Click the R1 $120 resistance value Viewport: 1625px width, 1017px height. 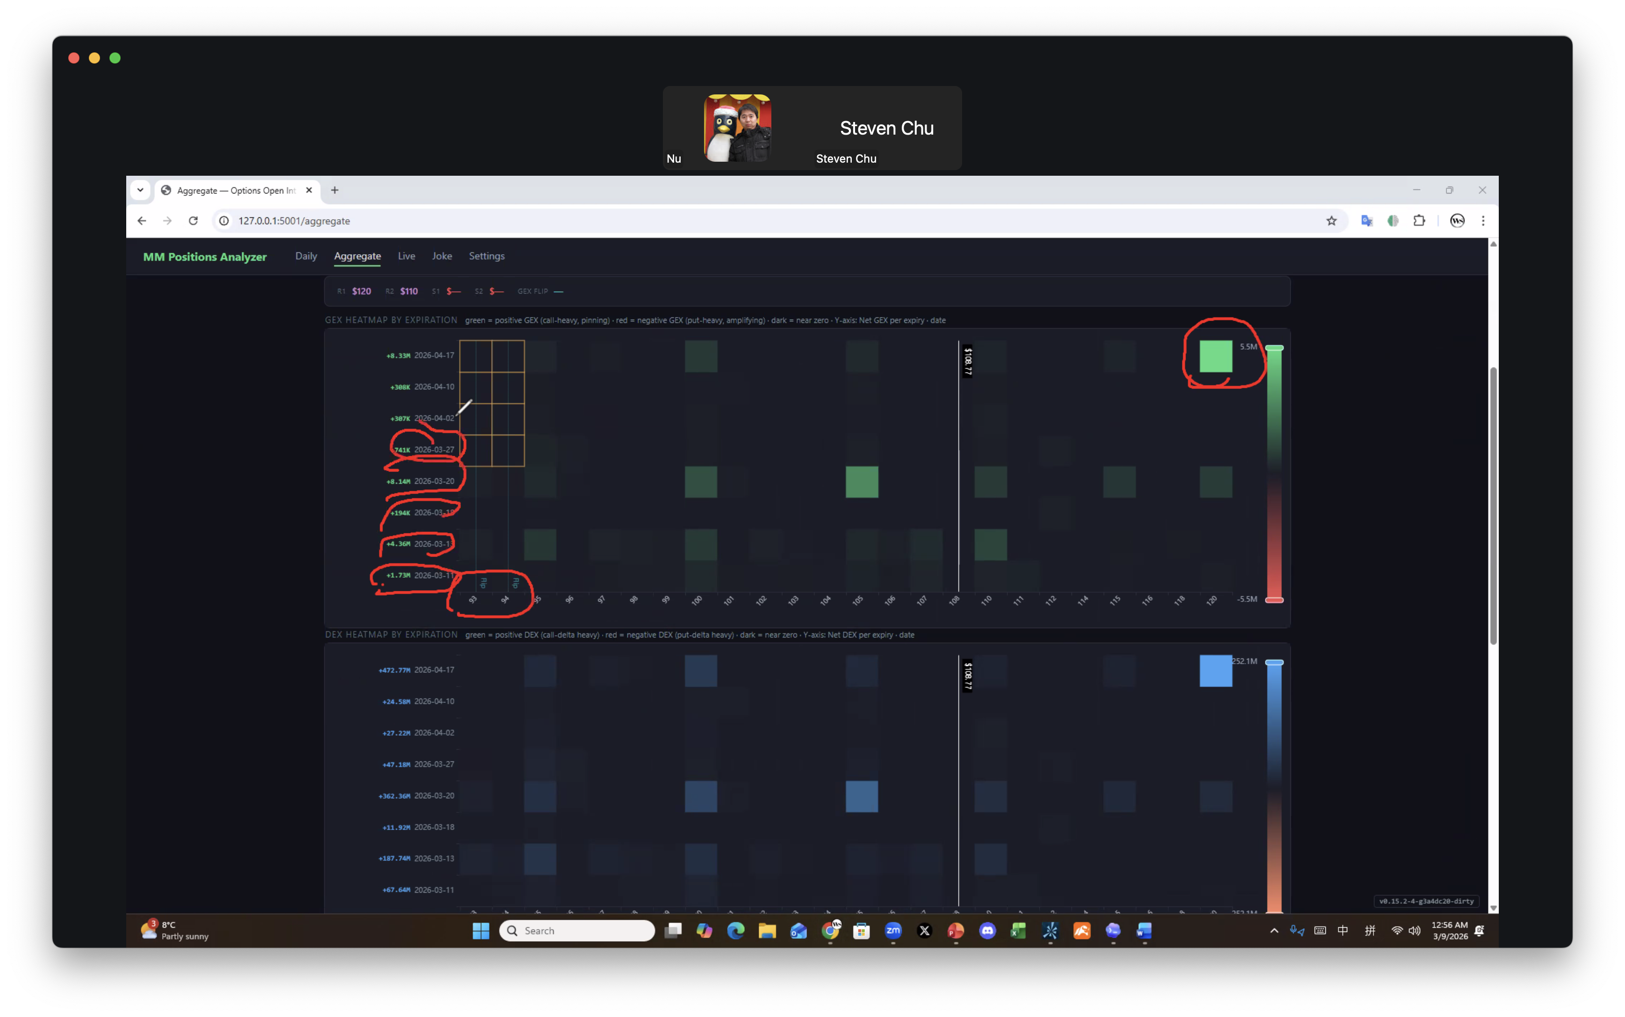(361, 291)
